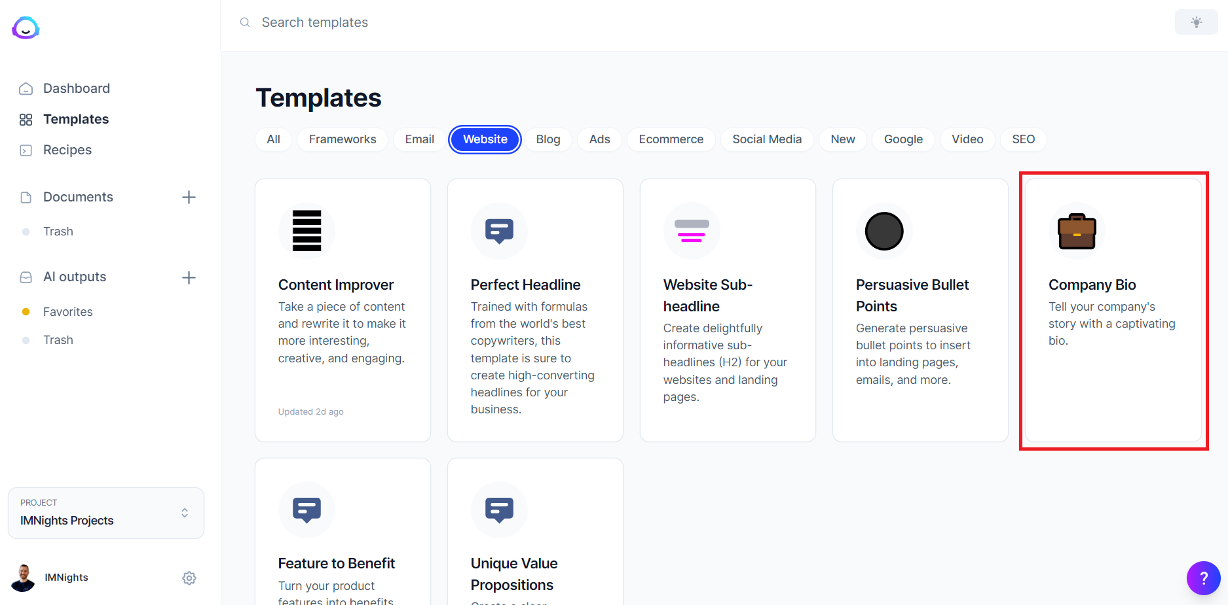Select the Frameworks category filter
This screenshot has width=1228, height=605.
point(343,139)
